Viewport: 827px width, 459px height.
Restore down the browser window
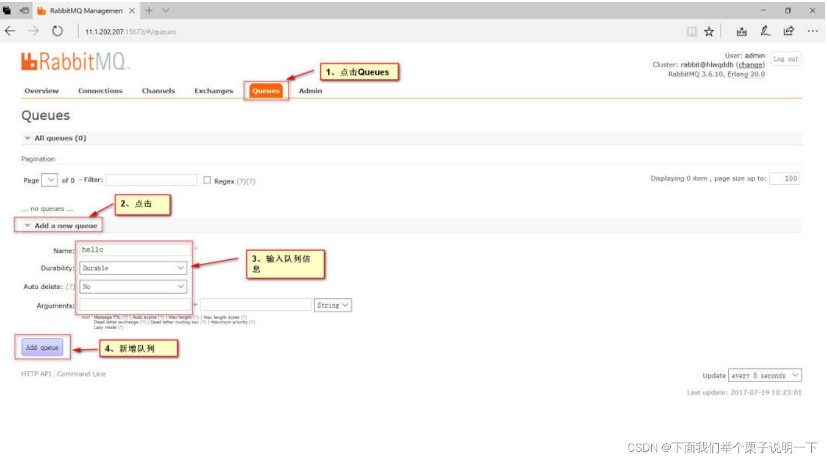[788, 10]
